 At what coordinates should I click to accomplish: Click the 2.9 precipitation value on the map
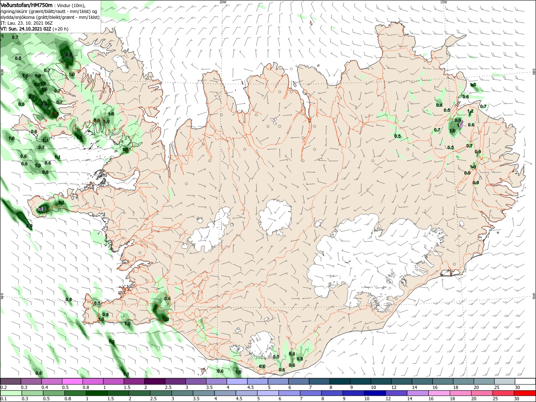29,226
